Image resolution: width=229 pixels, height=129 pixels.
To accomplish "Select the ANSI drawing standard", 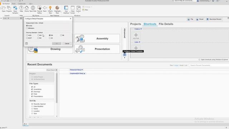I will click(x=27, y=35).
